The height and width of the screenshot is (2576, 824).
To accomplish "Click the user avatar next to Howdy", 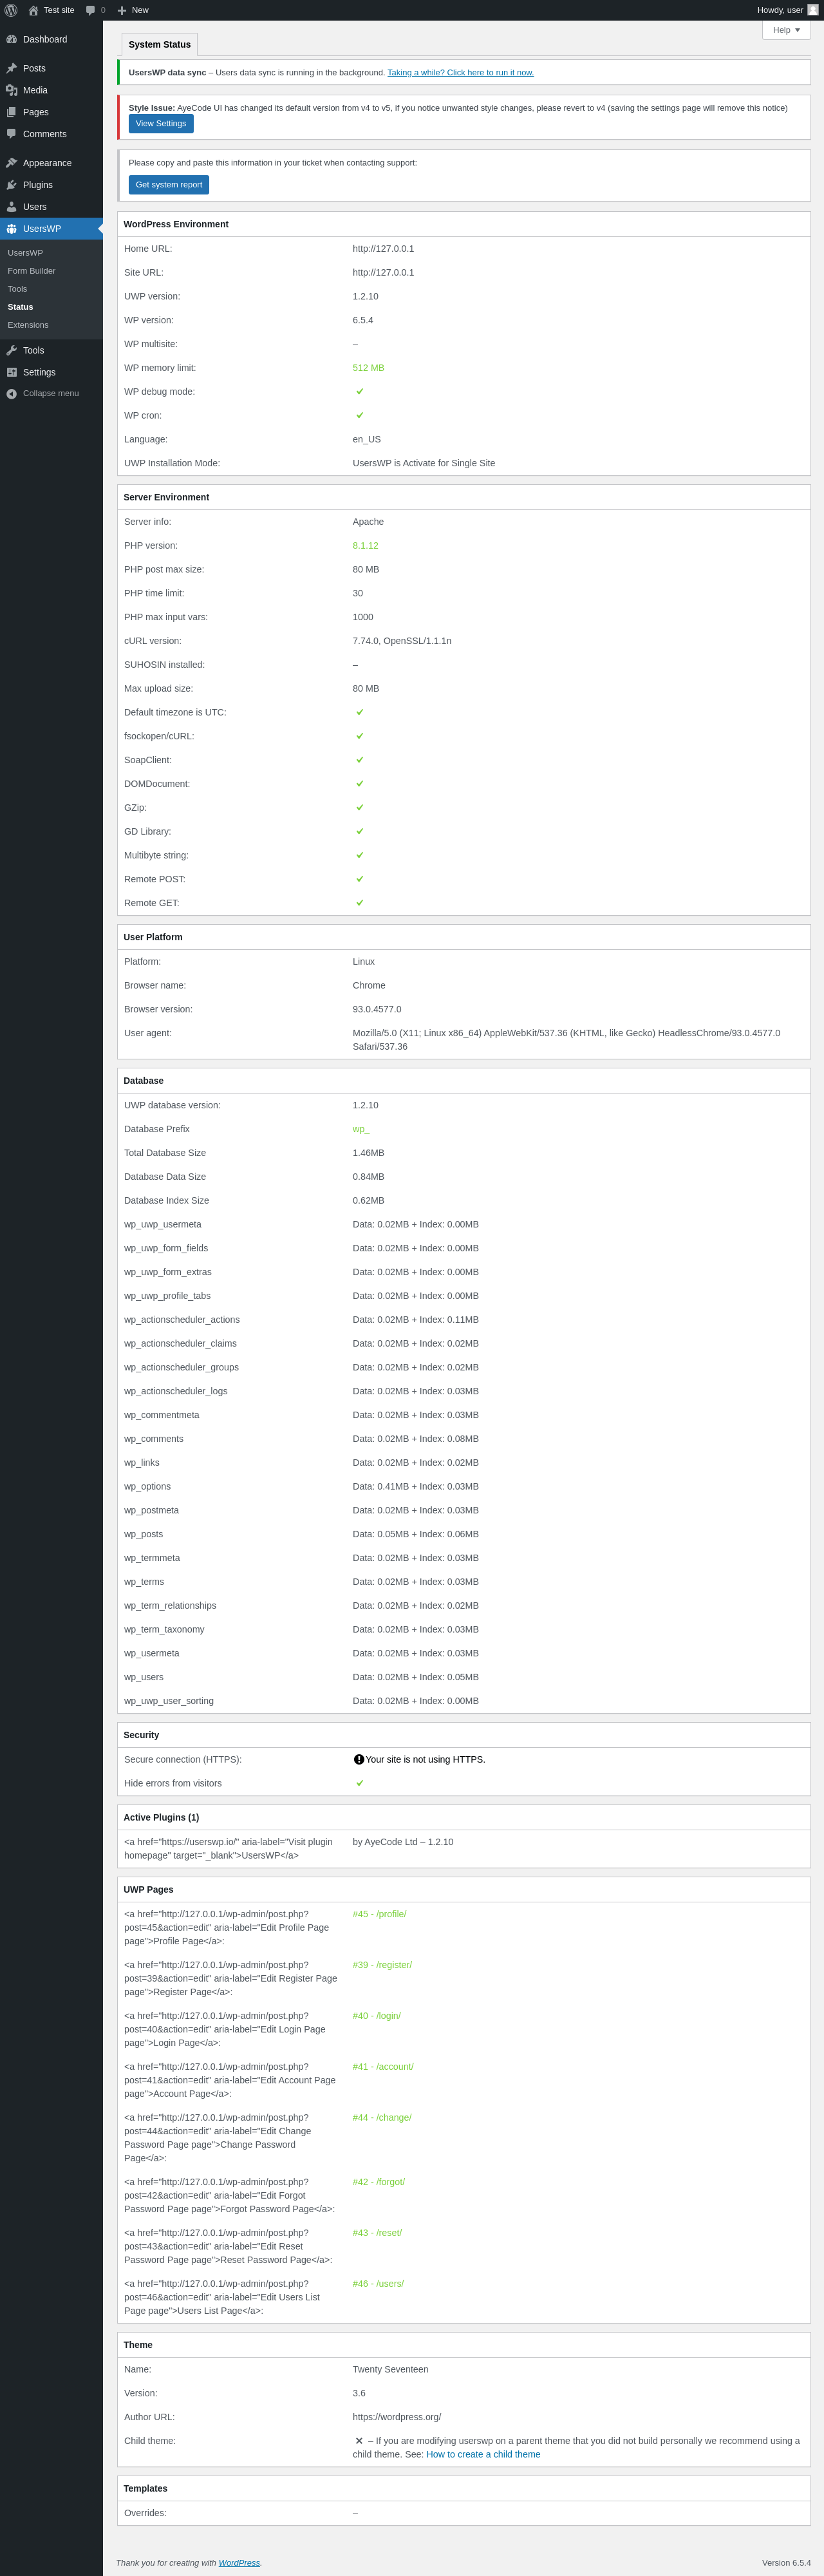I will 813,10.
